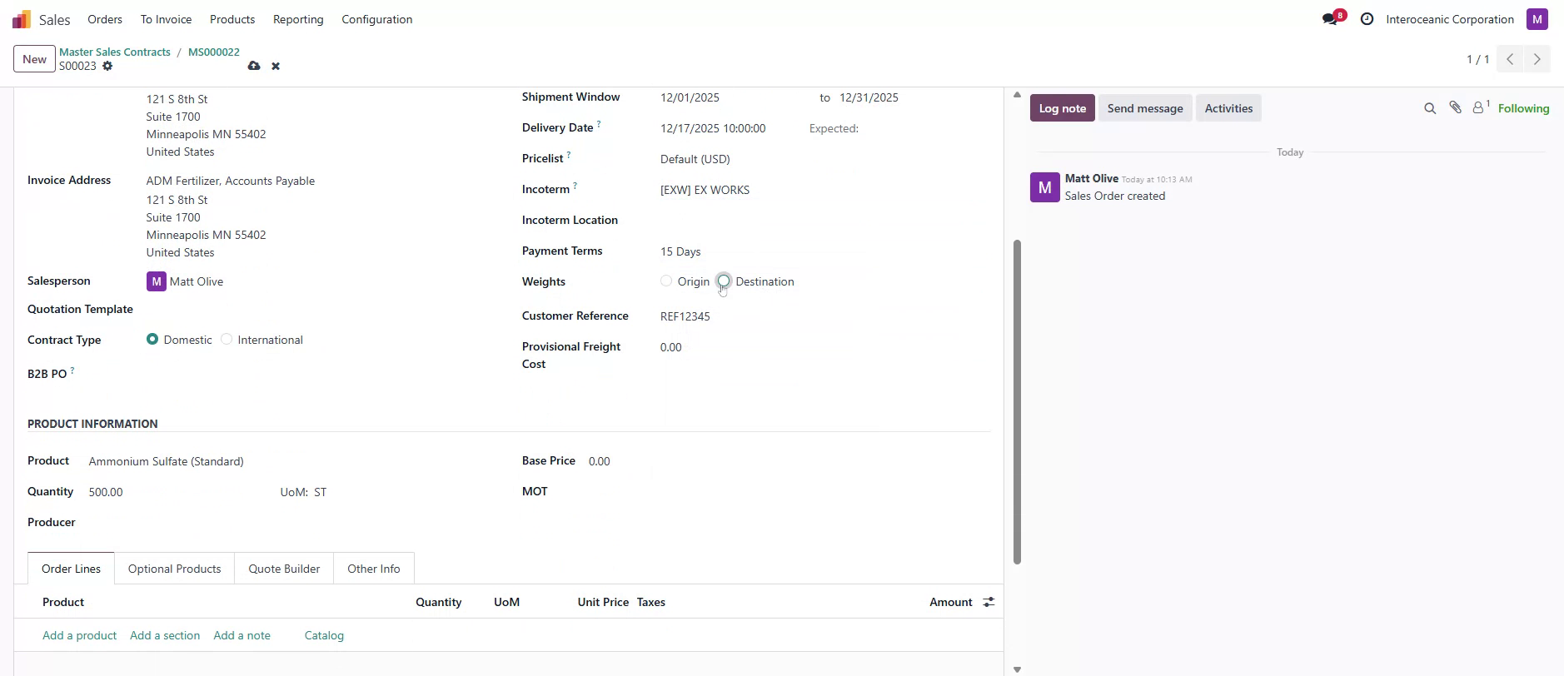Switch to Quote Builder tab
The width and height of the screenshot is (1564, 676).
point(284,569)
